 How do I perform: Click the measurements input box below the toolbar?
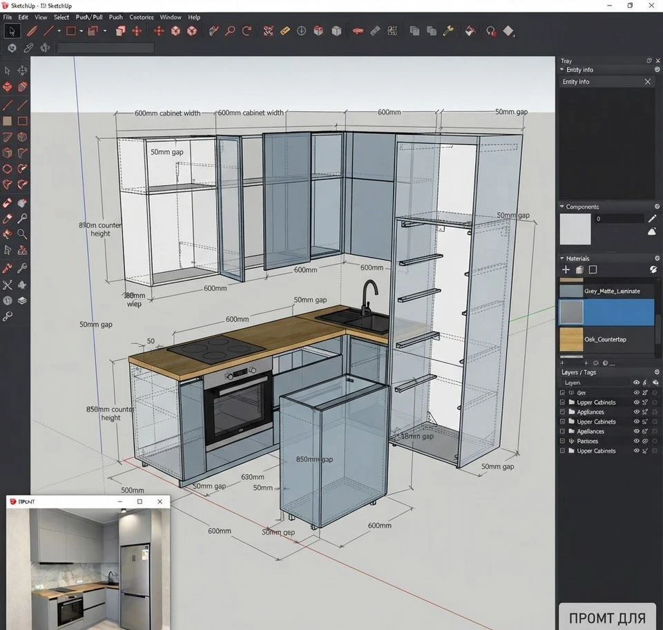[x=106, y=48]
